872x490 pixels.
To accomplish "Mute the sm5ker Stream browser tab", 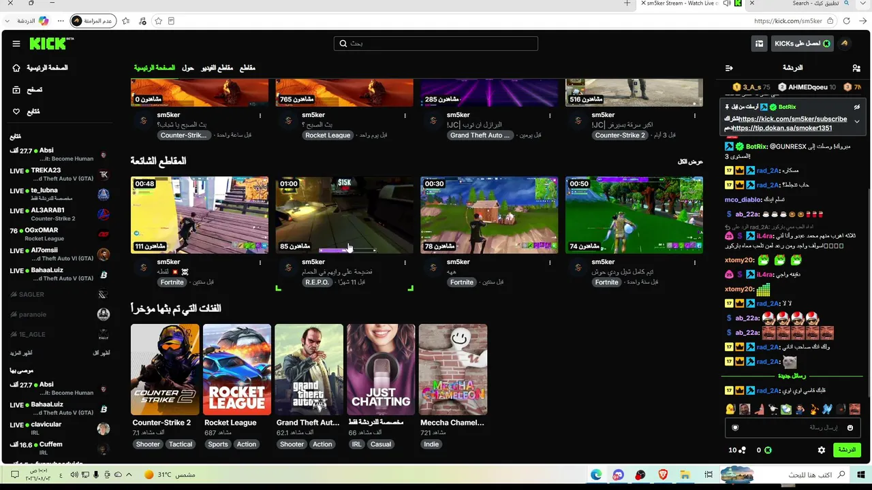I will (727, 3).
